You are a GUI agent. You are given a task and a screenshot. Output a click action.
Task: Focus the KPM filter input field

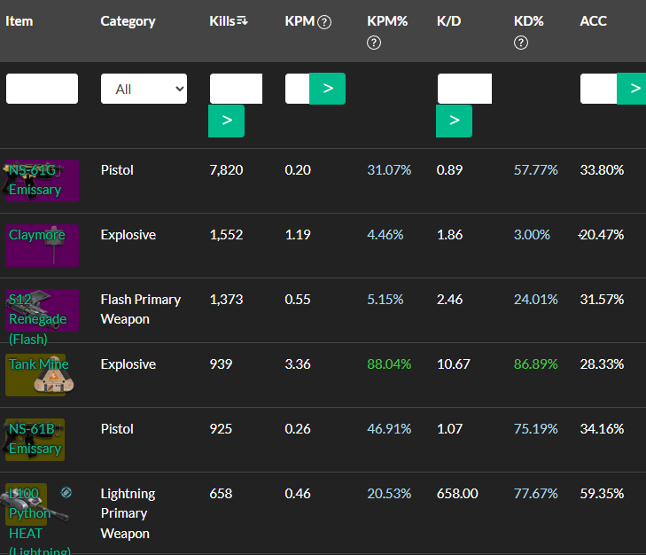tap(298, 89)
